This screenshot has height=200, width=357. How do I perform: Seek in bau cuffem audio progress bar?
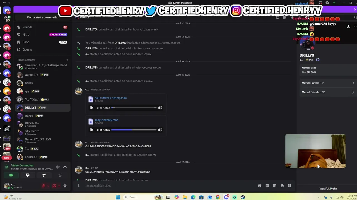click(x=134, y=108)
